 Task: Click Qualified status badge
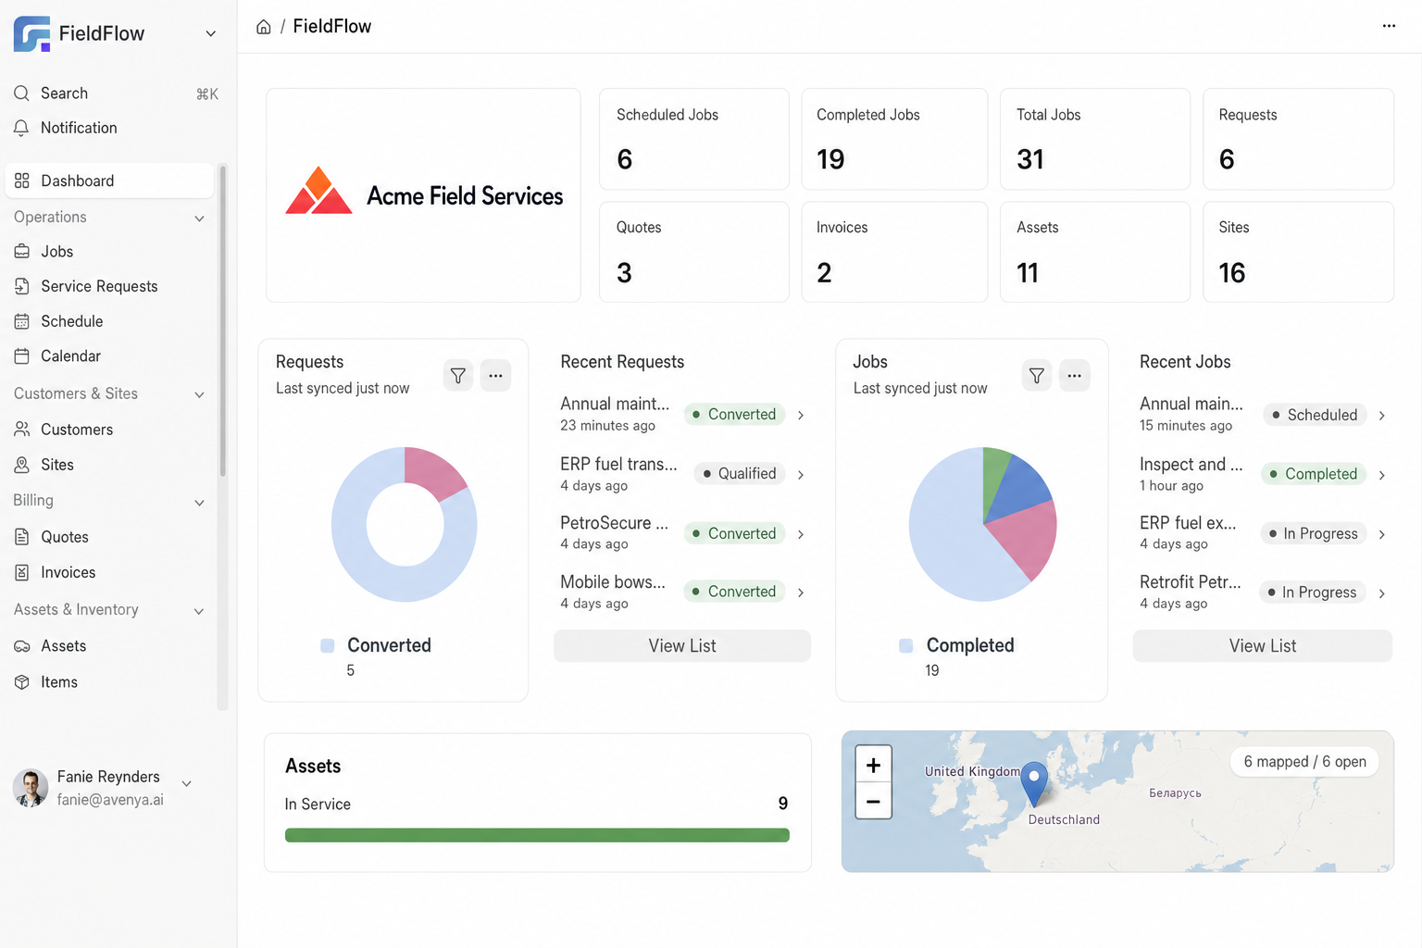[x=740, y=474]
